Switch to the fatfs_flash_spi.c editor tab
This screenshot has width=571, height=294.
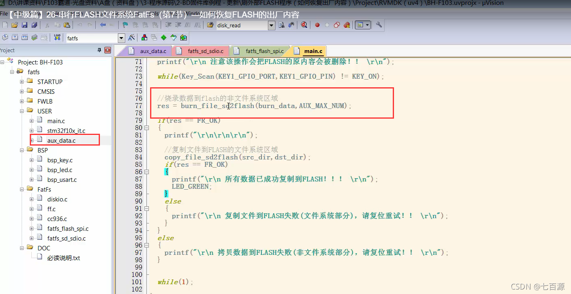pos(259,51)
